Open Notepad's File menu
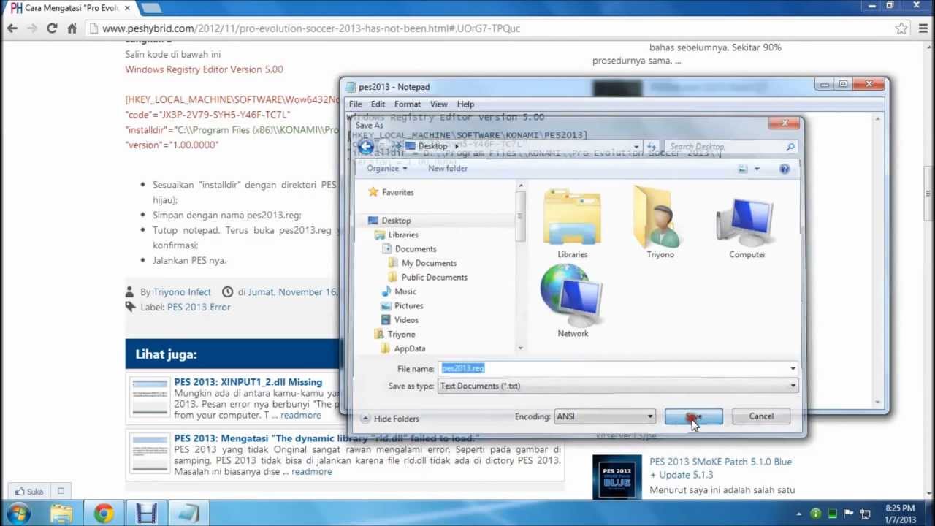Viewport: 935px width, 526px height. [x=355, y=104]
